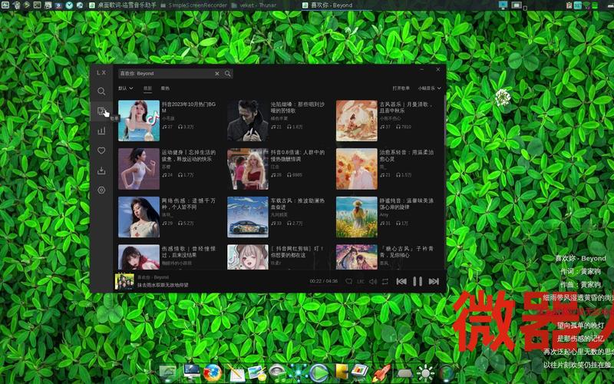Click the 桌面歌词 task in top taskbar
614x384 pixels.
coord(123,5)
